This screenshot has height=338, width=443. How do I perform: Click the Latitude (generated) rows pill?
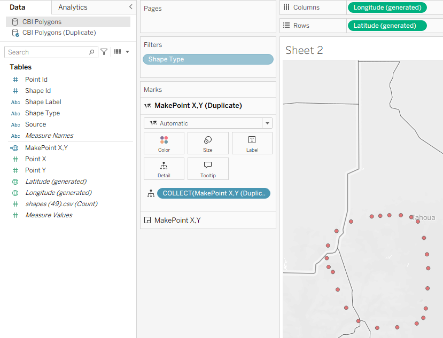[x=387, y=26]
